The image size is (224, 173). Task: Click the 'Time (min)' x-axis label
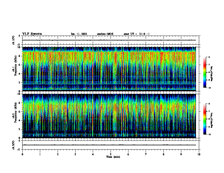113,157
